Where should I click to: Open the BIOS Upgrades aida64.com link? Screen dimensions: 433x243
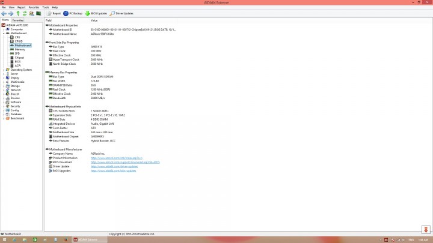coord(113,171)
